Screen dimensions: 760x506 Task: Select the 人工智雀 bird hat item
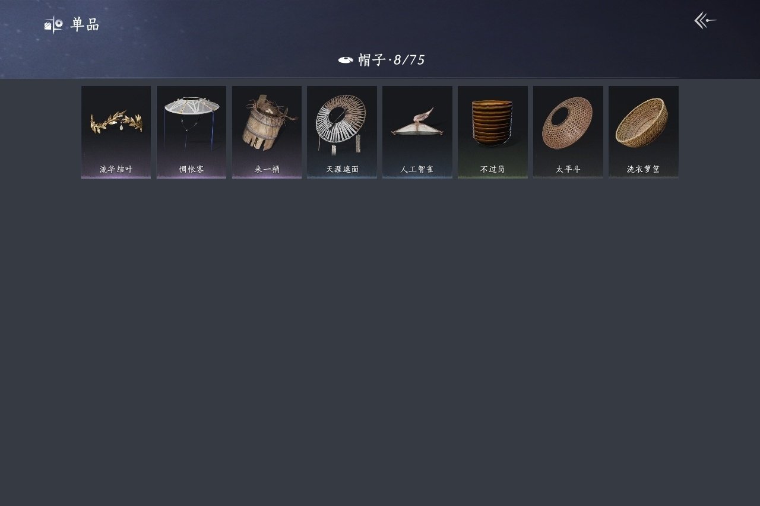pyautogui.click(x=417, y=132)
